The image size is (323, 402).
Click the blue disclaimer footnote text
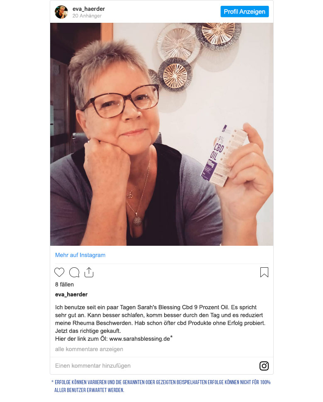[x=161, y=386]
